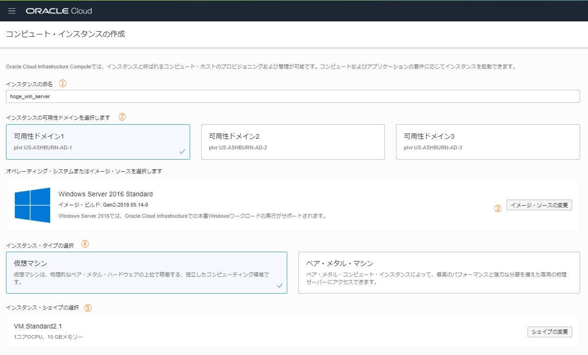Click the VM.Standard2.1 shape name
This screenshot has height=355, width=588.
coord(38,326)
